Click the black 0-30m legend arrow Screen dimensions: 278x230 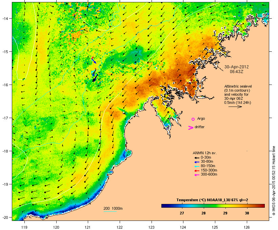click(197, 158)
